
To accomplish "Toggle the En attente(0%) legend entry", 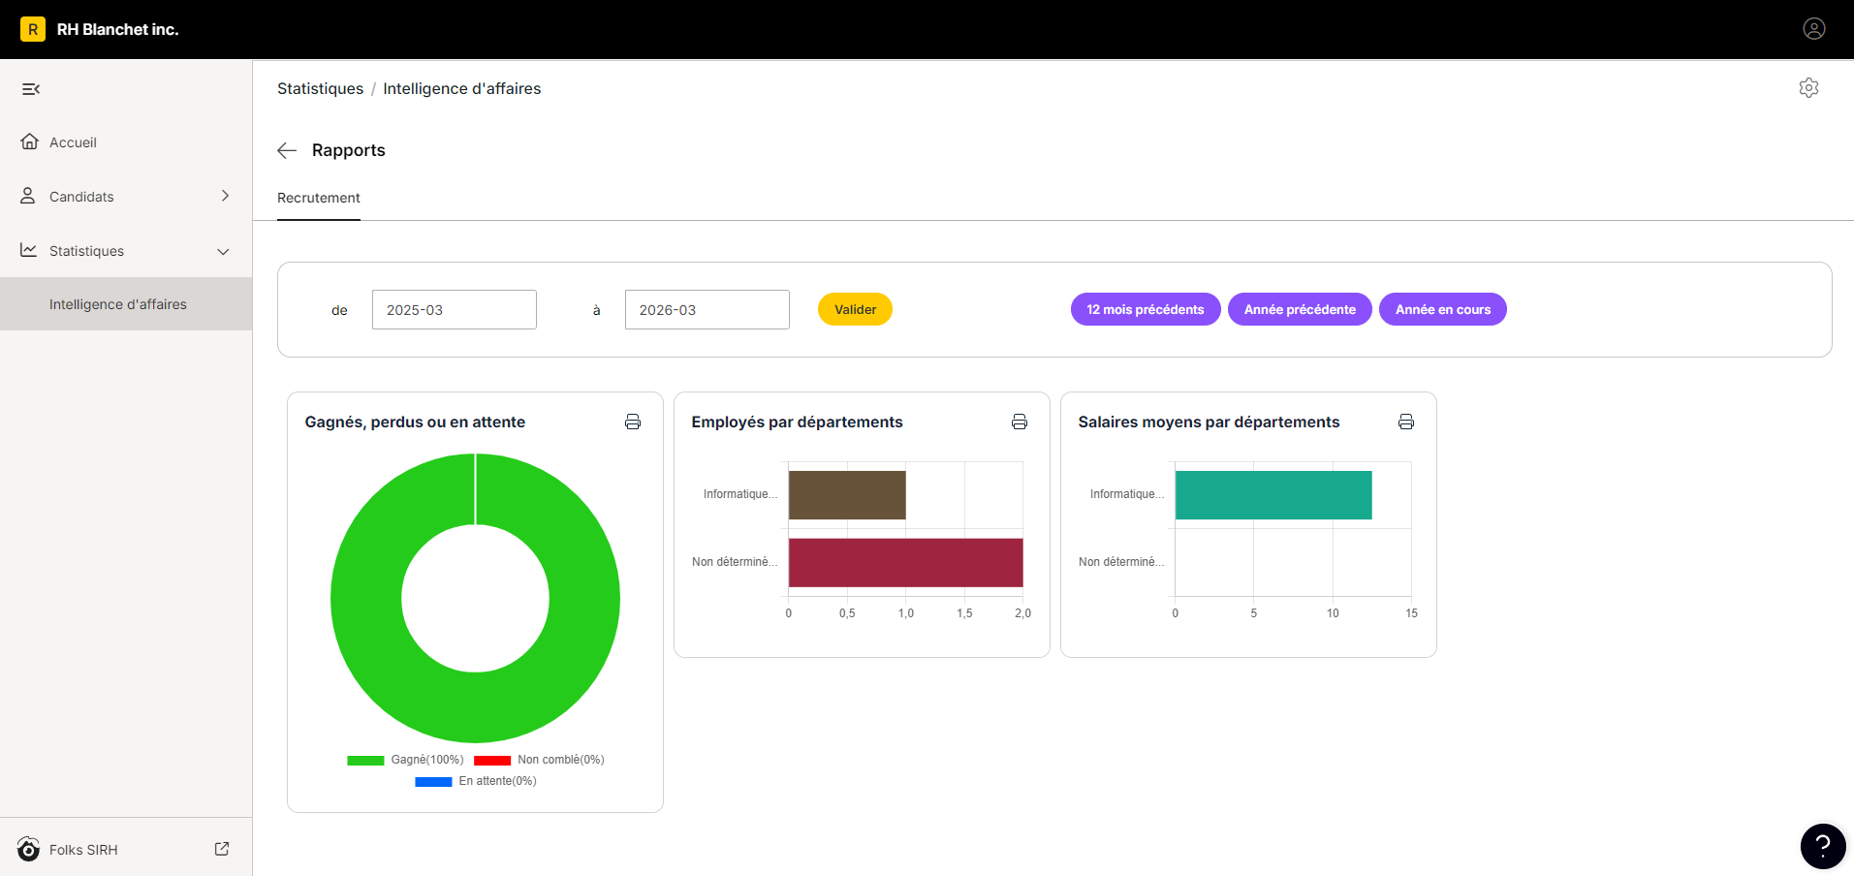I will 476,781.
